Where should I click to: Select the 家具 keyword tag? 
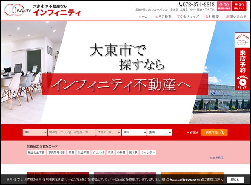[x=71, y=153]
